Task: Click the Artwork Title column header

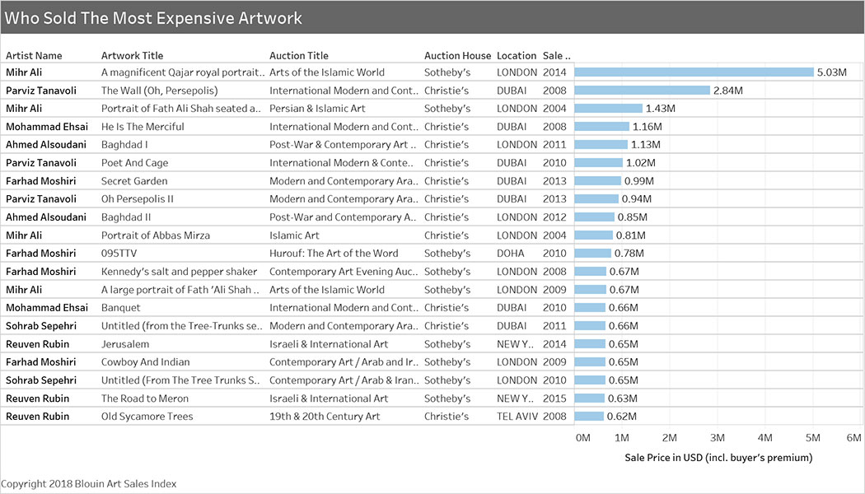Action: [x=132, y=56]
